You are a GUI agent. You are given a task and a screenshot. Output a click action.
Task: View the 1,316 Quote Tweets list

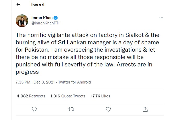pyautogui.click(x=68, y=96)
